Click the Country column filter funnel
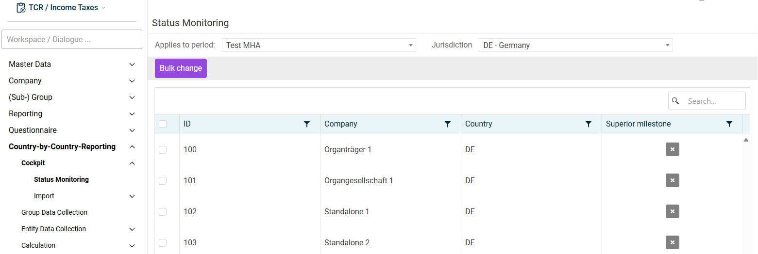Image resolution: width=758 pixels, height=254 pixels. (x=588, y=124)
